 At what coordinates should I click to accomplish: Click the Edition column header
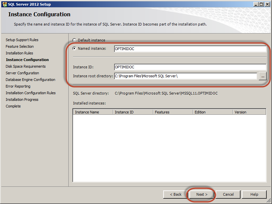click(x=212, y=112)
